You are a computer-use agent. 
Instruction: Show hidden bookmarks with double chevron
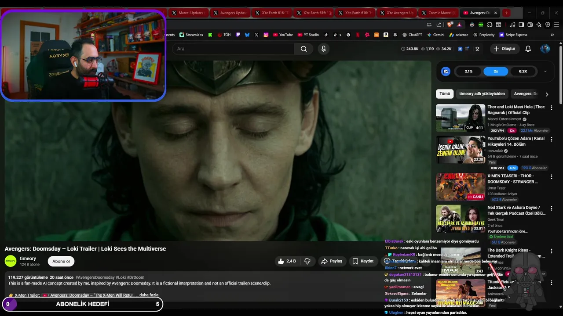coord(552,35)
